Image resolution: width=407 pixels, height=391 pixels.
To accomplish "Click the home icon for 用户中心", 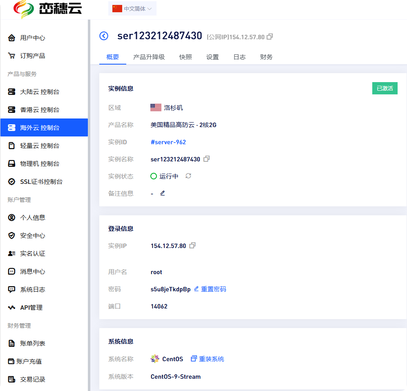I will (x=11, y=38).
